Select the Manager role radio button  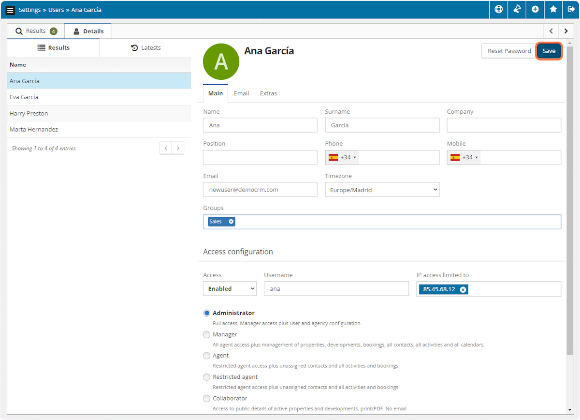coord(207,334)
